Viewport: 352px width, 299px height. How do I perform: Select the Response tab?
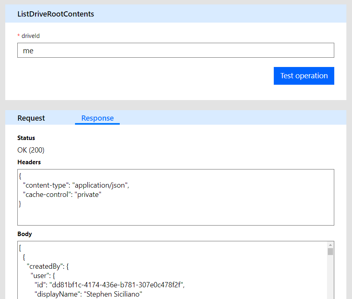click(98, 118)
